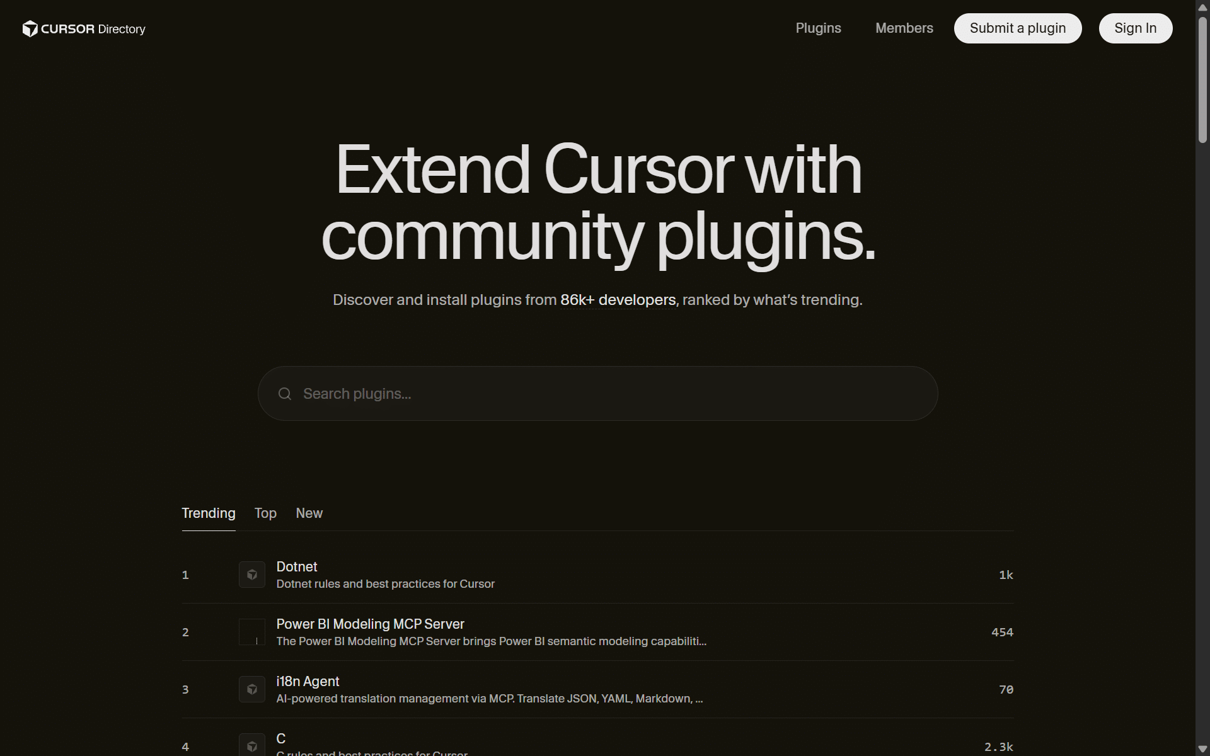Open the i18n Agent plugin title
This screenshot has width=1210, height=756.
pos(308,681)
